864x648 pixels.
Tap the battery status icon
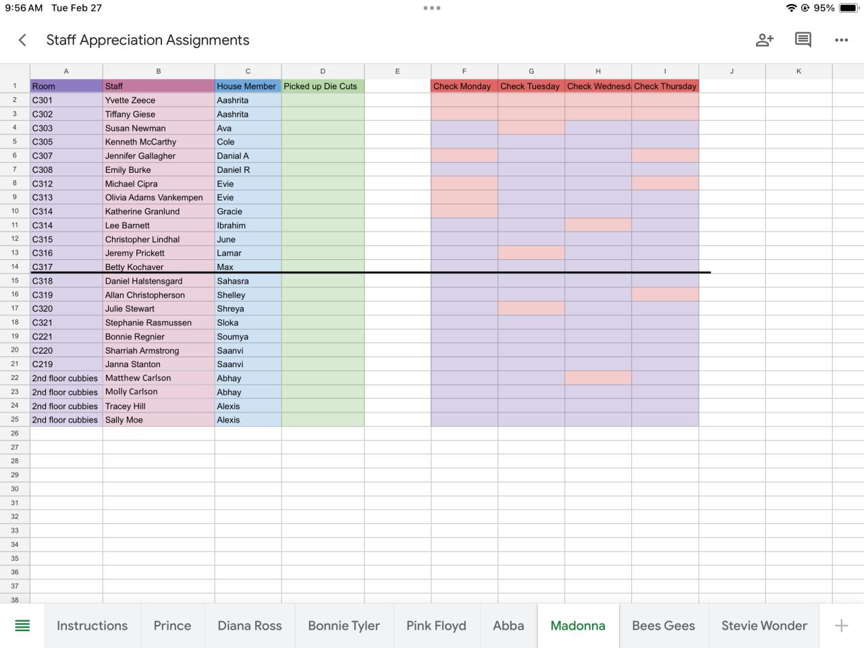tap(848, 8)
